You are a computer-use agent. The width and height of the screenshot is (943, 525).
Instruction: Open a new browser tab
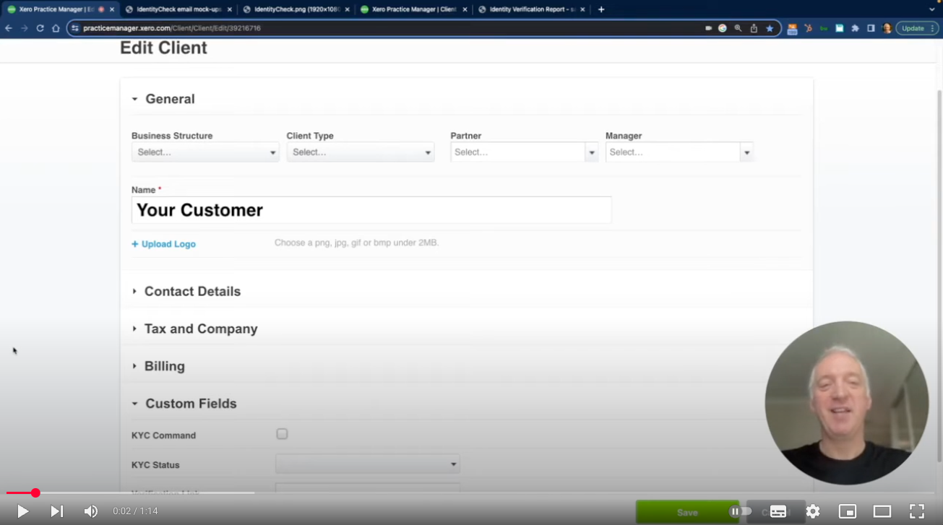click(601, 9)
